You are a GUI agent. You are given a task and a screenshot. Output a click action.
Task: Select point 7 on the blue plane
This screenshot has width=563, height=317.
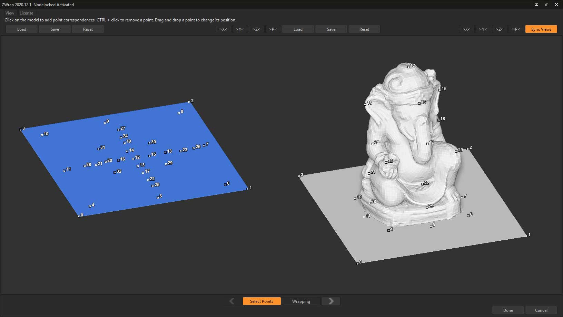pyautogui.click(x=204, y=145)
